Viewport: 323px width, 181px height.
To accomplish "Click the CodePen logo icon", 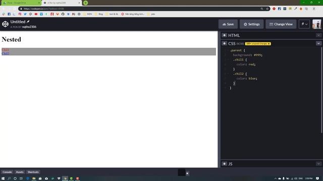I will pos(5,24).
